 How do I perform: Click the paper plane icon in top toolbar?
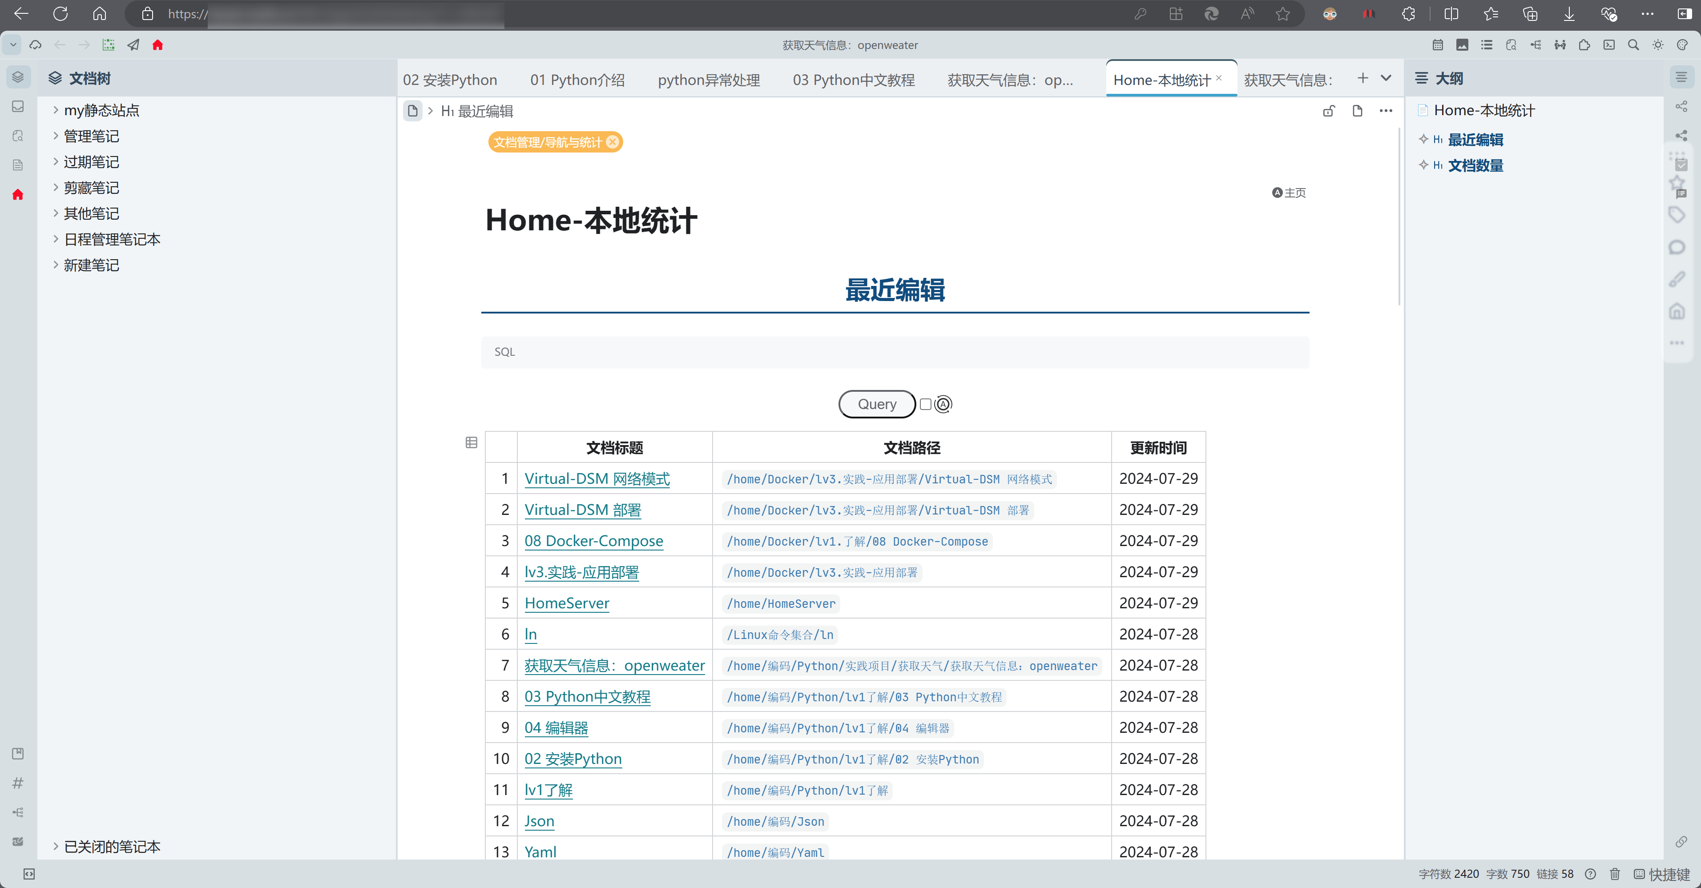[133, 45]
